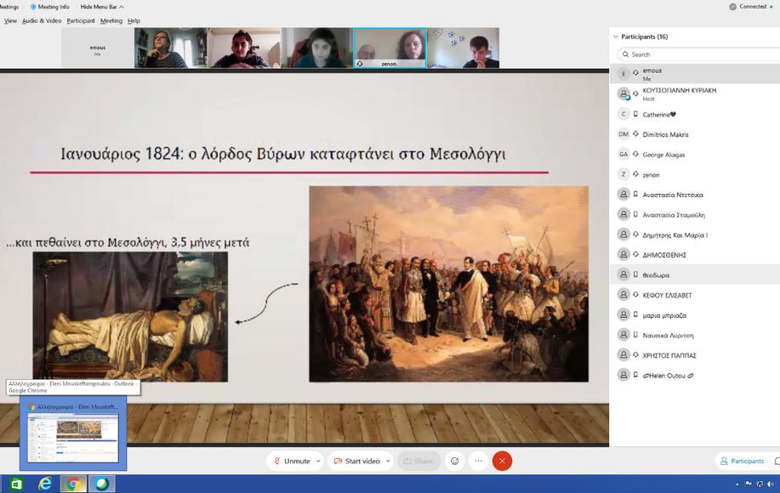Select ΧΡΗΣΤΟΣ ΠΑΠΠΑΣ in participants list
The image size is (780, 493).
pyautogui.click(x=695, y=355)
